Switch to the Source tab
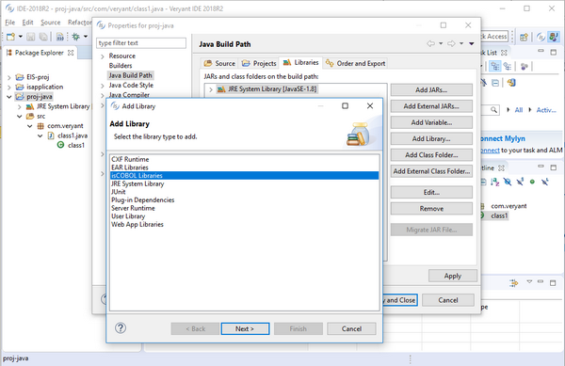Screen dimensions: 565x366 (219, 63)
